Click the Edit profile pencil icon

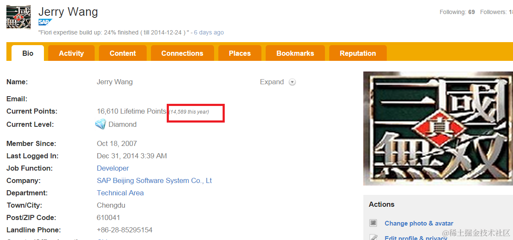coord(374,237)
